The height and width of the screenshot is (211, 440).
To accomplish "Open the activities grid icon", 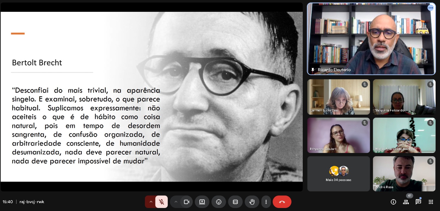I will coord(431,202).
